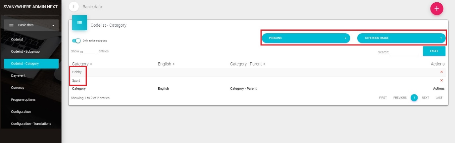The width and height of the screenshot is (455, 143).
Task: Sort by Category - Parent column
Action: [247, 64]
